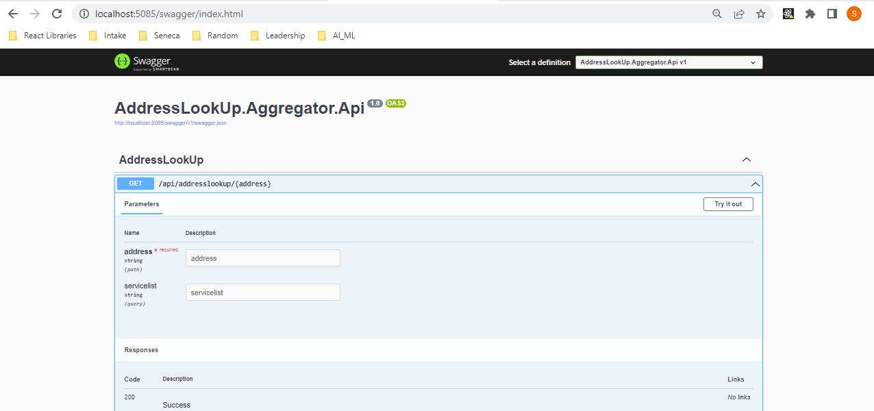This screenshot has width=874, height=411.
Task: Click the OAS3 badge
Action: coord(396,103)
